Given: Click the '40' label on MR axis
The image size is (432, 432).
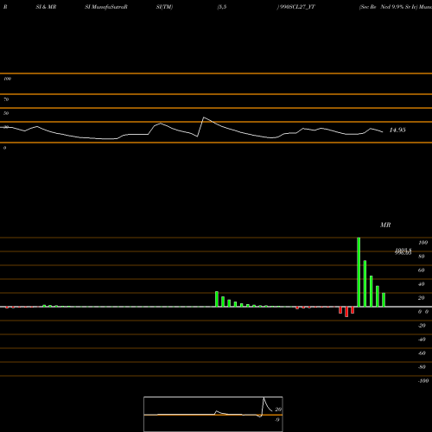Looking at the screenshot, I should point(422,284).
